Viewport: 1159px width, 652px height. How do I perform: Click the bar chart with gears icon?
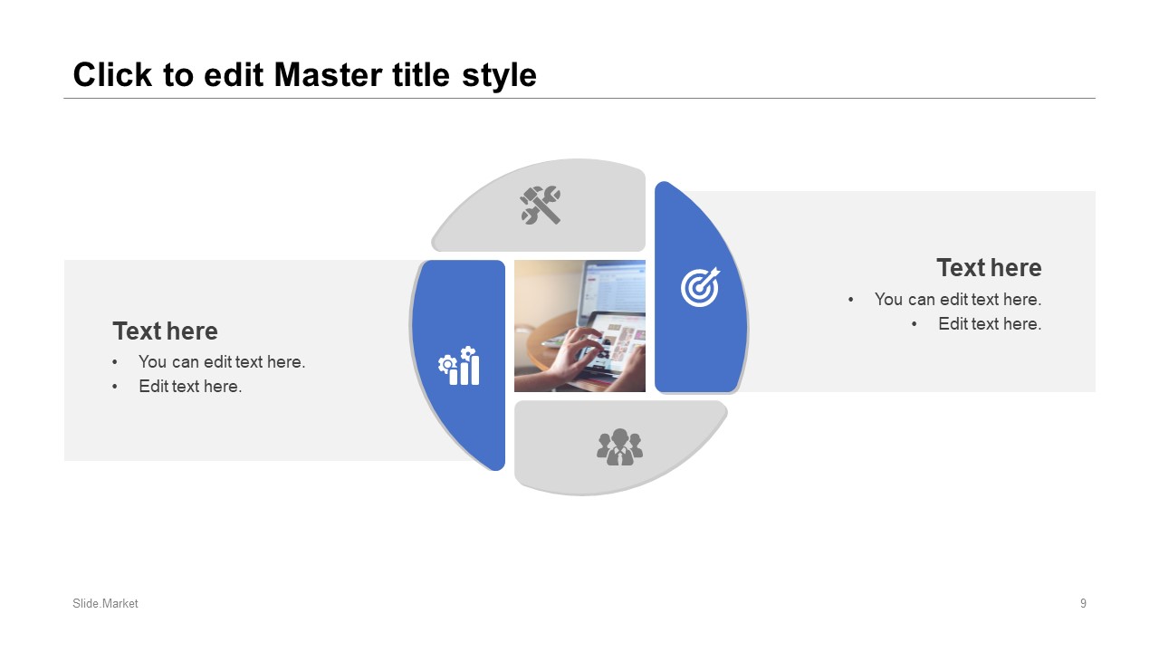coord(459,366)
